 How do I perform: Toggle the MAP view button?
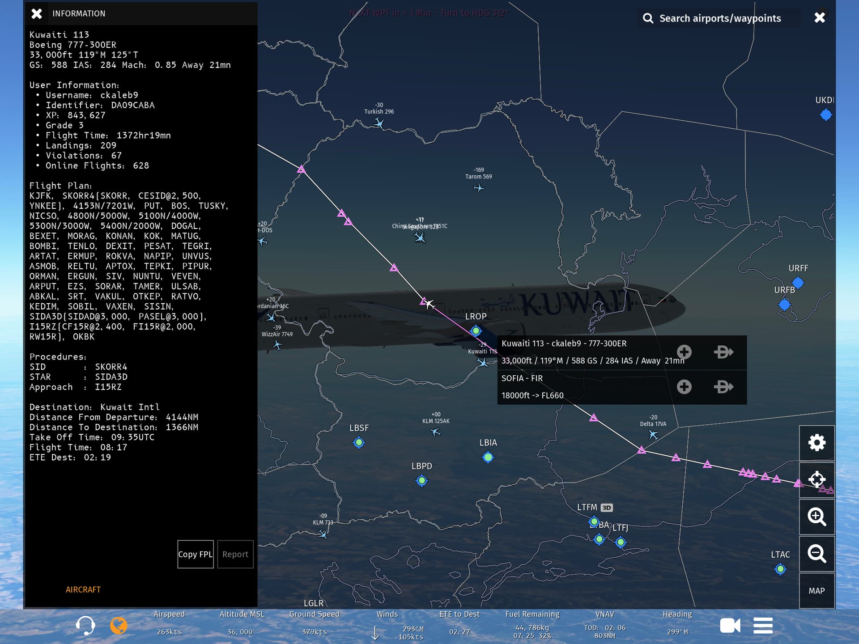click(816, 591)
